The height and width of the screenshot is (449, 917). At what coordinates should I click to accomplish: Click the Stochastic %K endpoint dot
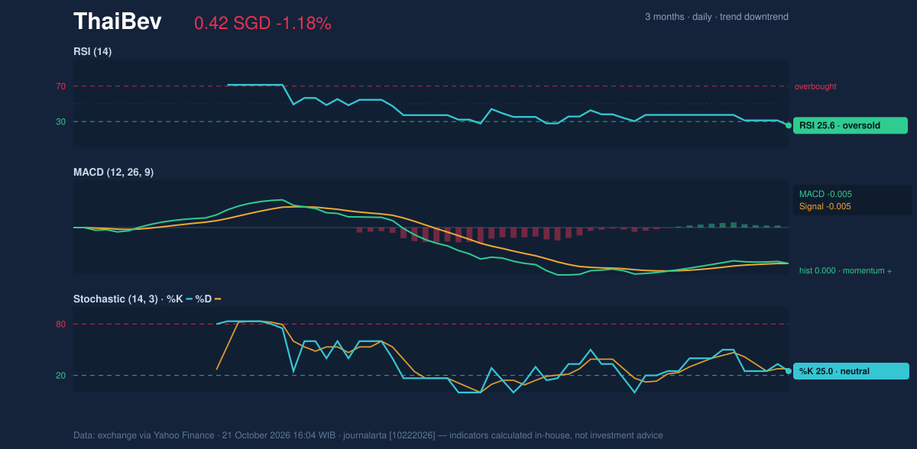click(x=789, y=371)
